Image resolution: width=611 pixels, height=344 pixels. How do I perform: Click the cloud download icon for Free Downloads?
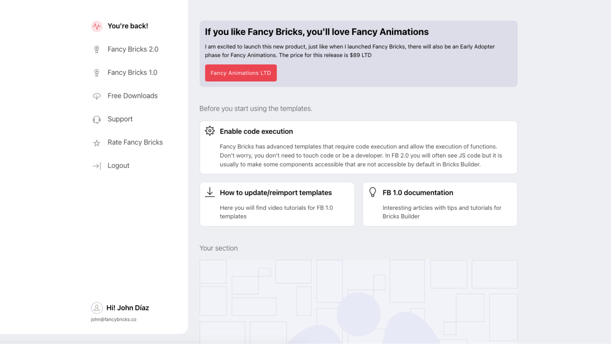pos(97,96)
